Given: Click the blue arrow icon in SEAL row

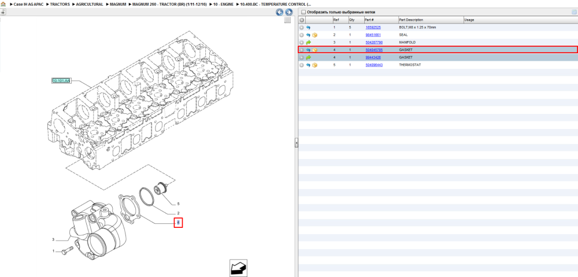Looking at the screenshot, I should tap(308, 35).
